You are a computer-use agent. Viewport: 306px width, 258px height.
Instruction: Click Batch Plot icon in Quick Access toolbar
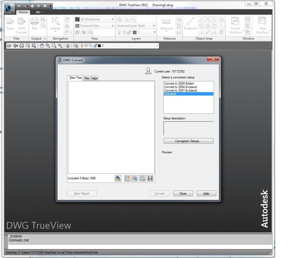pos(39,6)
